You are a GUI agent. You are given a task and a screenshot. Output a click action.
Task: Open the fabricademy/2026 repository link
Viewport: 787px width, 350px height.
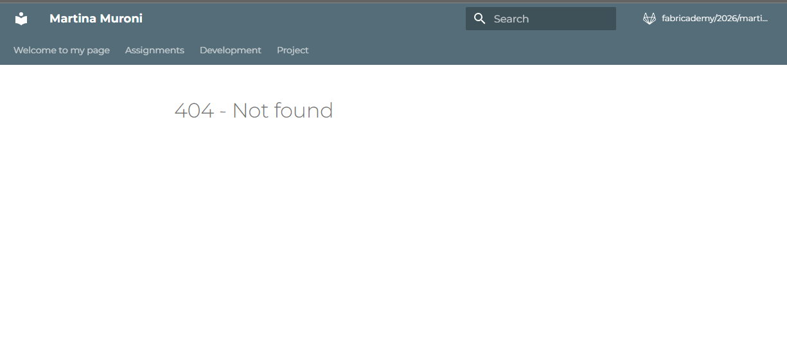point(714,19)
